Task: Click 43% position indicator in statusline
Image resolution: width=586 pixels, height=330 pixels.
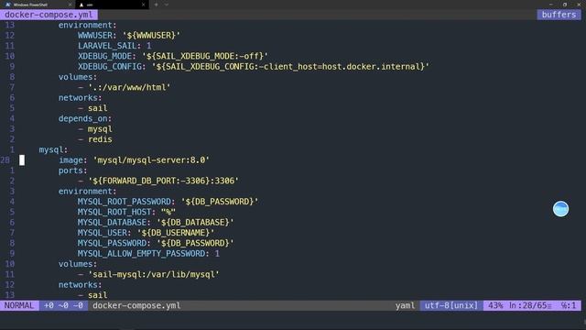Action: pyautogui.click(x=495, y=305)
